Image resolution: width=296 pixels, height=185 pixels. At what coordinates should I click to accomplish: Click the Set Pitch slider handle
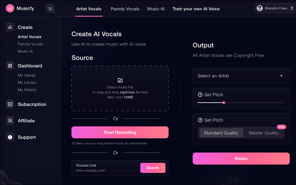point(224,102)
